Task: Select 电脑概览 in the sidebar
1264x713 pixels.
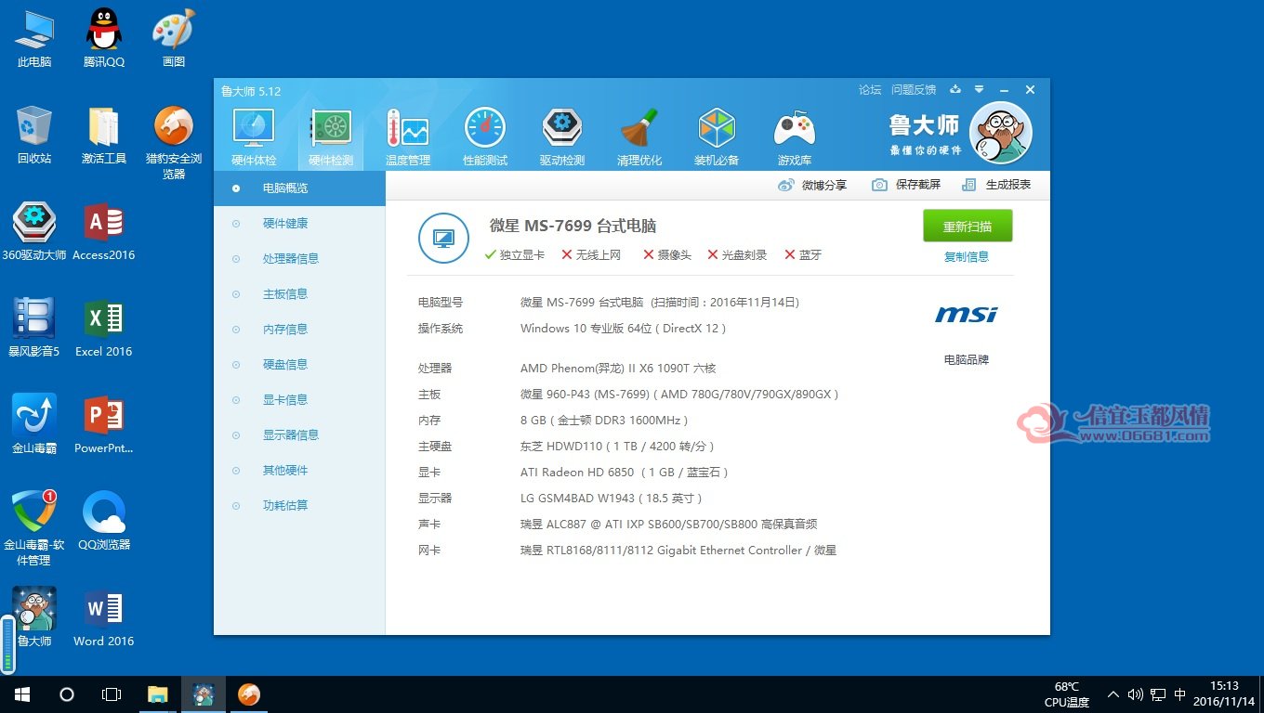Action: tap(299, 188)
